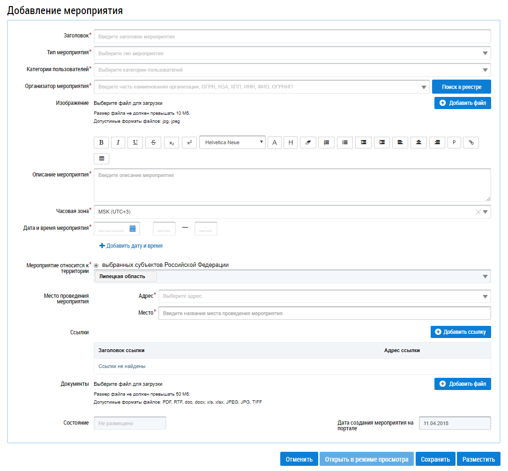Select the 'выбранных субъектов Российской Федерации' radio button
The width and height of the screenshot is (508, 471).
click(97, 265)
